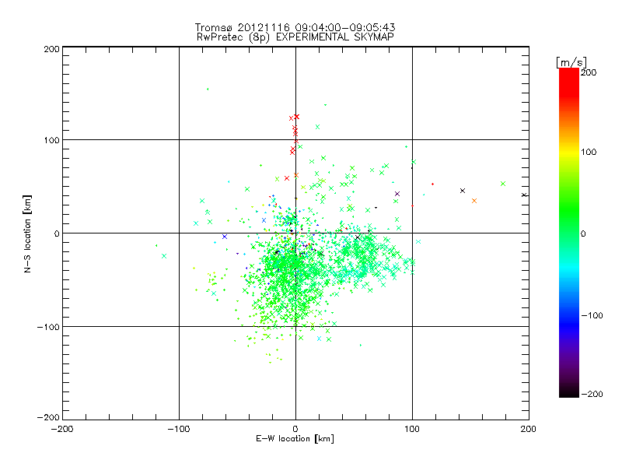Click the colorbar bottom label '-200'
This screenshot has height=467, width=622.
point(592,394)
